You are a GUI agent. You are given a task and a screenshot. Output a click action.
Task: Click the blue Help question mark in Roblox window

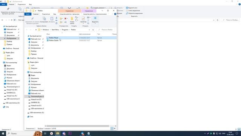coord(115,14)
